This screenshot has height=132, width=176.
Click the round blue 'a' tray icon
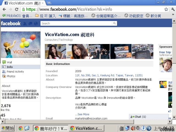click(x=149, y=128)
